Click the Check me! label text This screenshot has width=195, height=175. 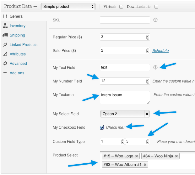coord(115,127)
